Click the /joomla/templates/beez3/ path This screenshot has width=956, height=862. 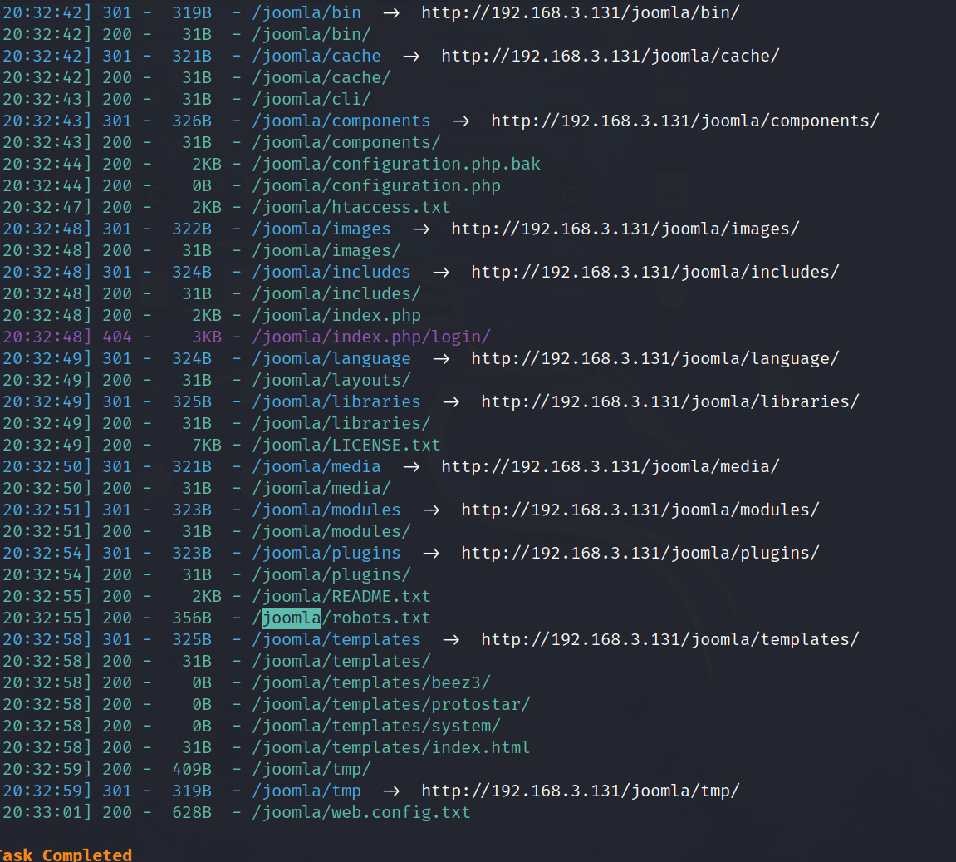(371, 682)
